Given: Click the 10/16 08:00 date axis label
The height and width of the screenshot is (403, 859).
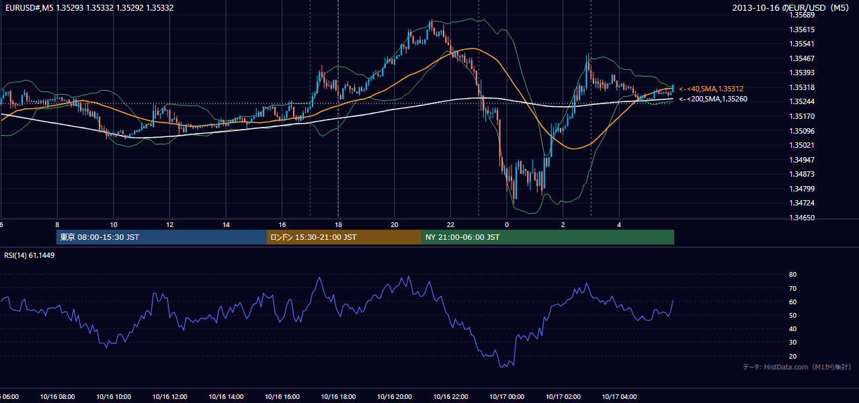Looking at the screenshot, I should pos(57,397).
